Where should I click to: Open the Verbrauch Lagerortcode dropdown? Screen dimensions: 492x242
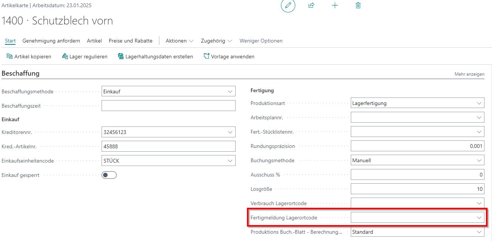pos(479,203)
